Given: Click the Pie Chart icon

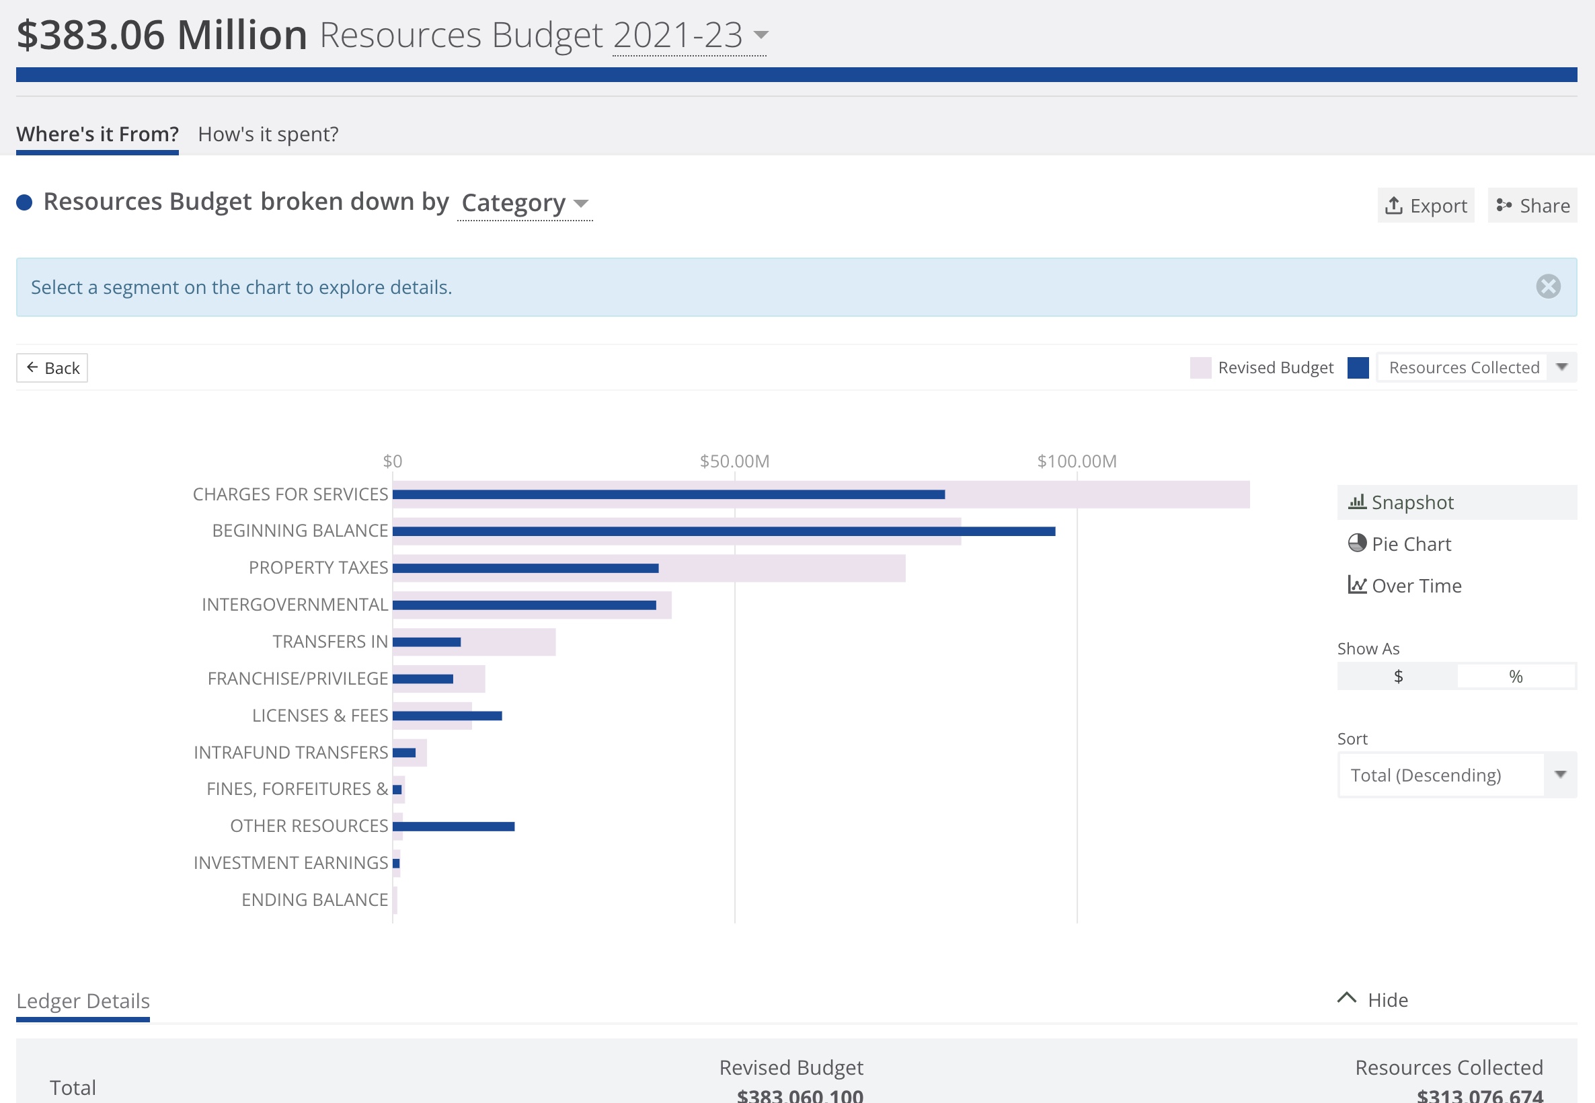Looking at the screenshot, I should coord(1357,543).
